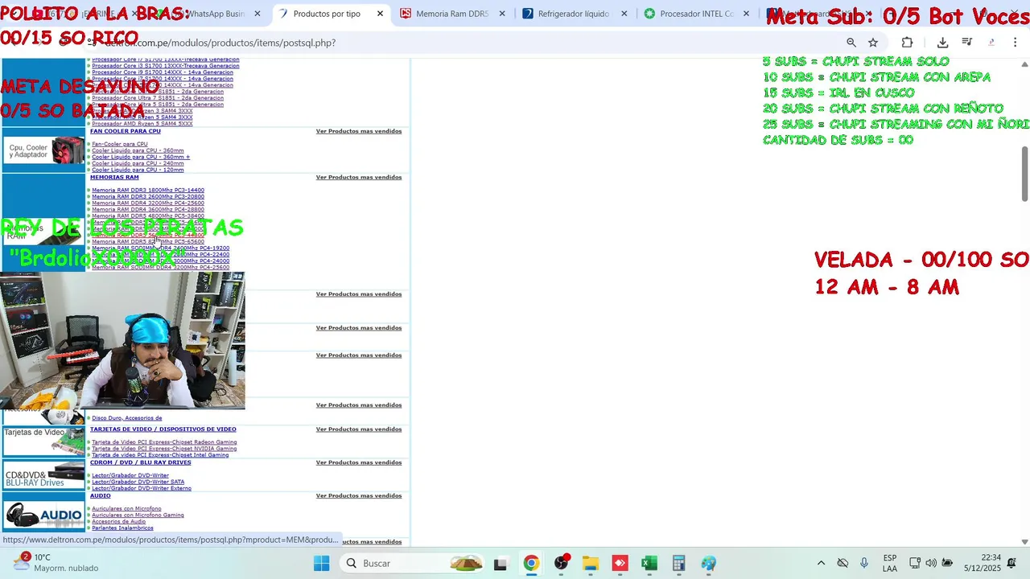Open Cooler Liquido para CPU - 360mm link
The width and height of the screenshot is (1030, 579).
[138, 150]
